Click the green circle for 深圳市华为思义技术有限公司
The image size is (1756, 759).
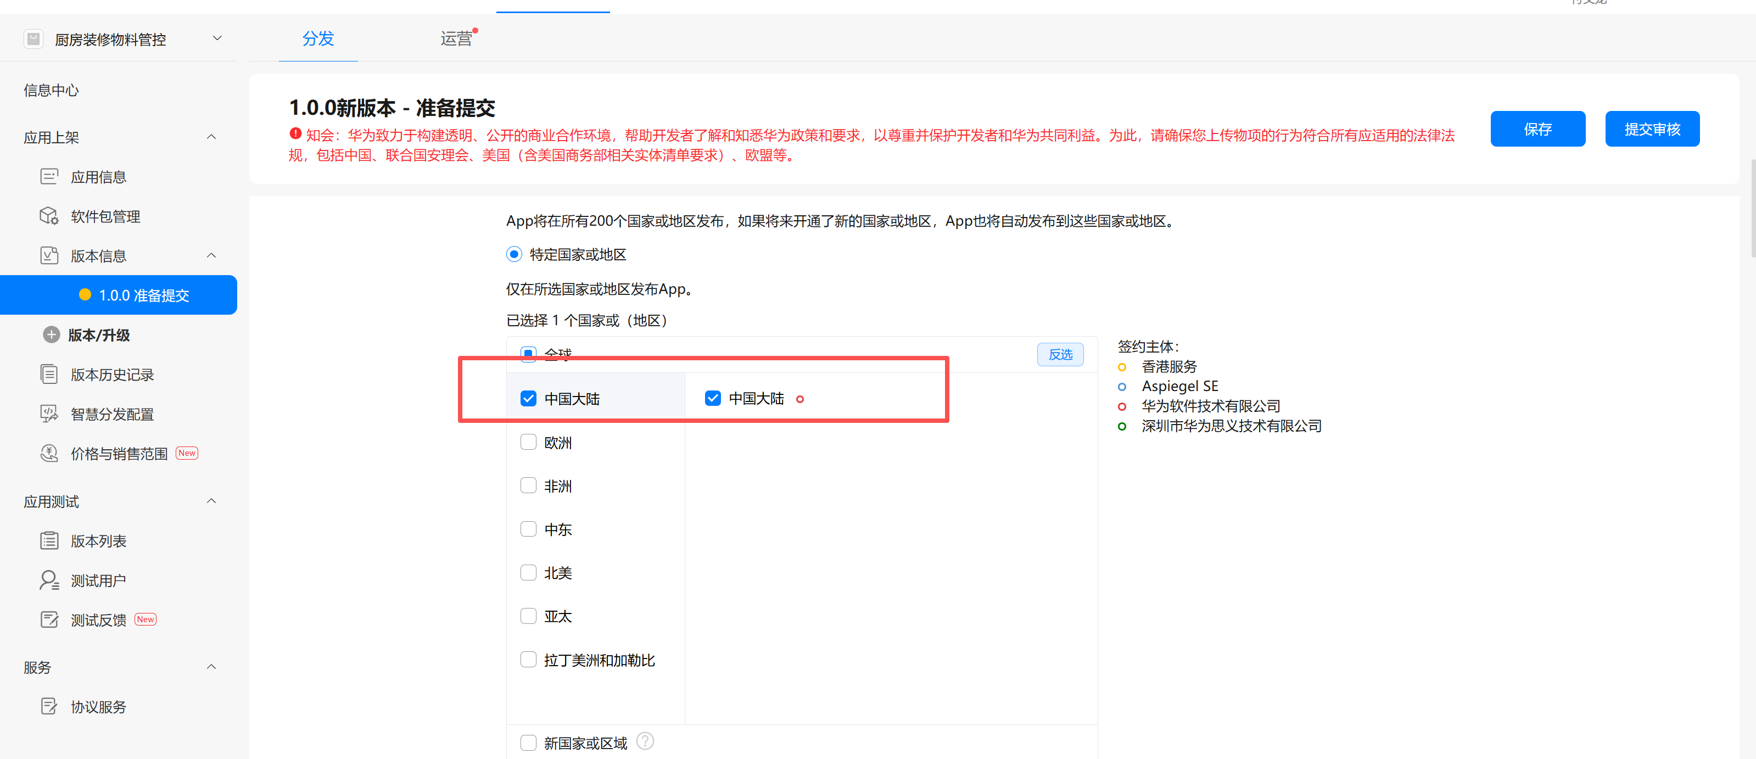[1121, 426]
